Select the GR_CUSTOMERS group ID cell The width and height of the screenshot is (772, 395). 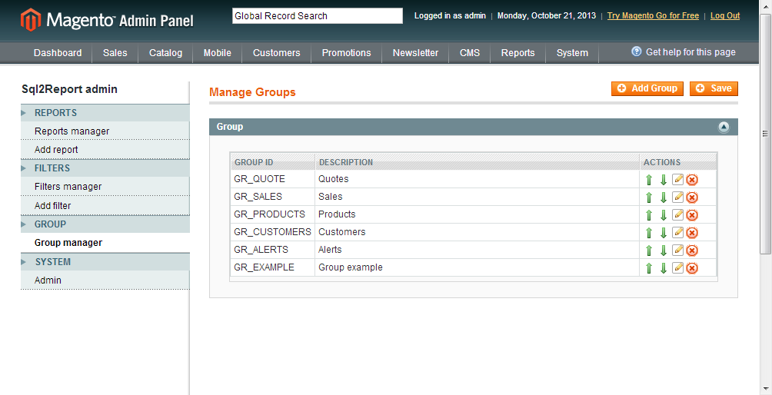(x=273, y=232)
